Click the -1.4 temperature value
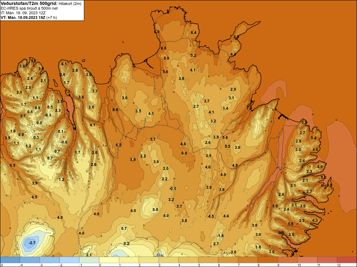Viewport: 357px width, 267px height. (220, 236)
